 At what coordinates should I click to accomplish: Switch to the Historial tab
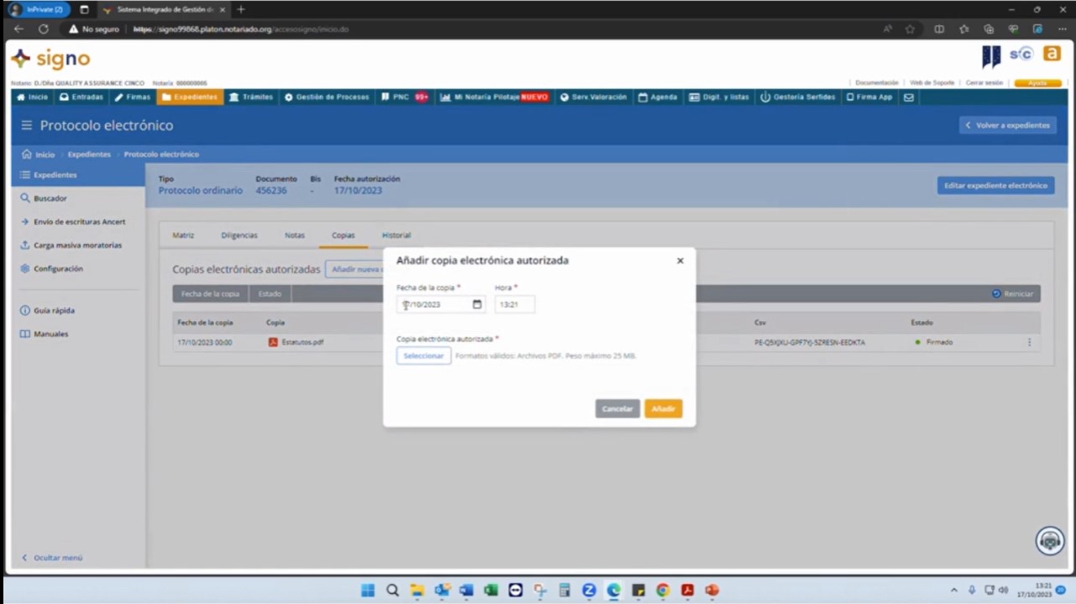click(396, 235)
